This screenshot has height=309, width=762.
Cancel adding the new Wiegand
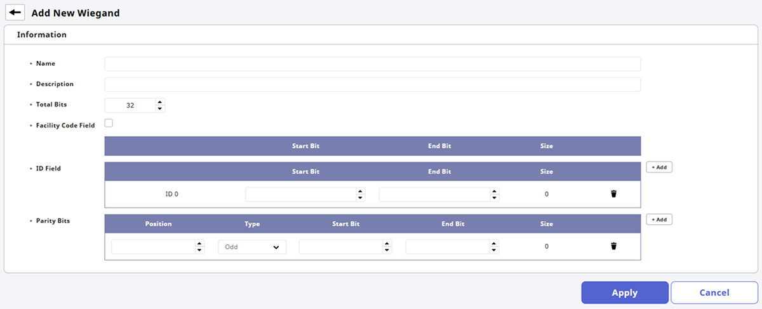pyautogui.click(x=714, y=293)
